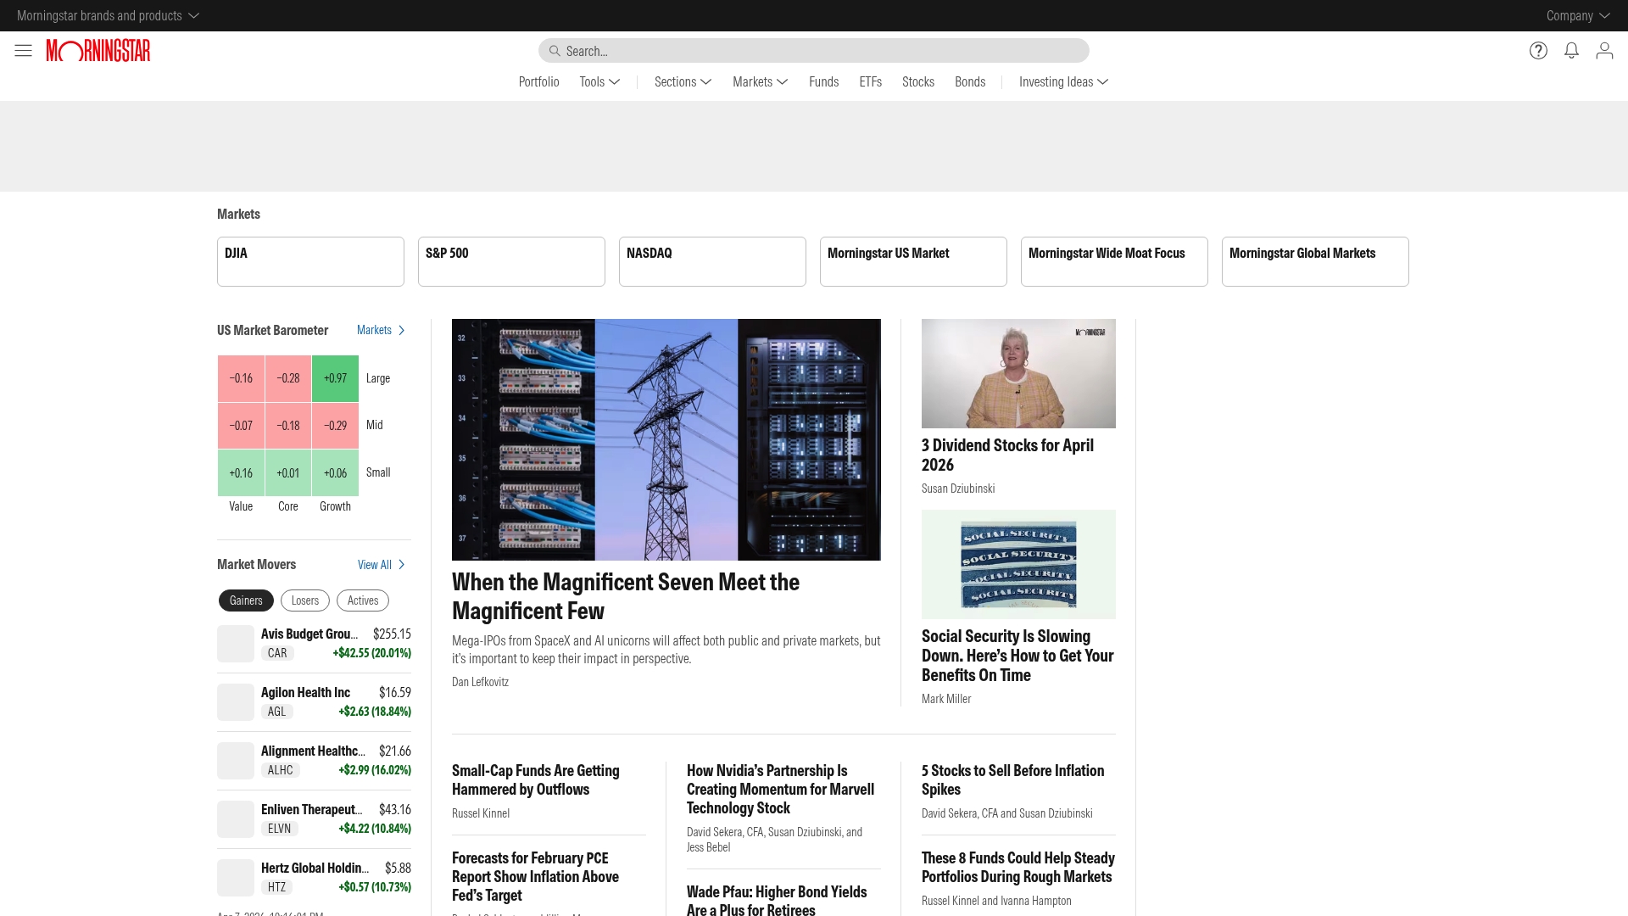The image size is (1628, 916).
Task: Open the Magnificent Seven article headline
Action: [x=625, y=595]
